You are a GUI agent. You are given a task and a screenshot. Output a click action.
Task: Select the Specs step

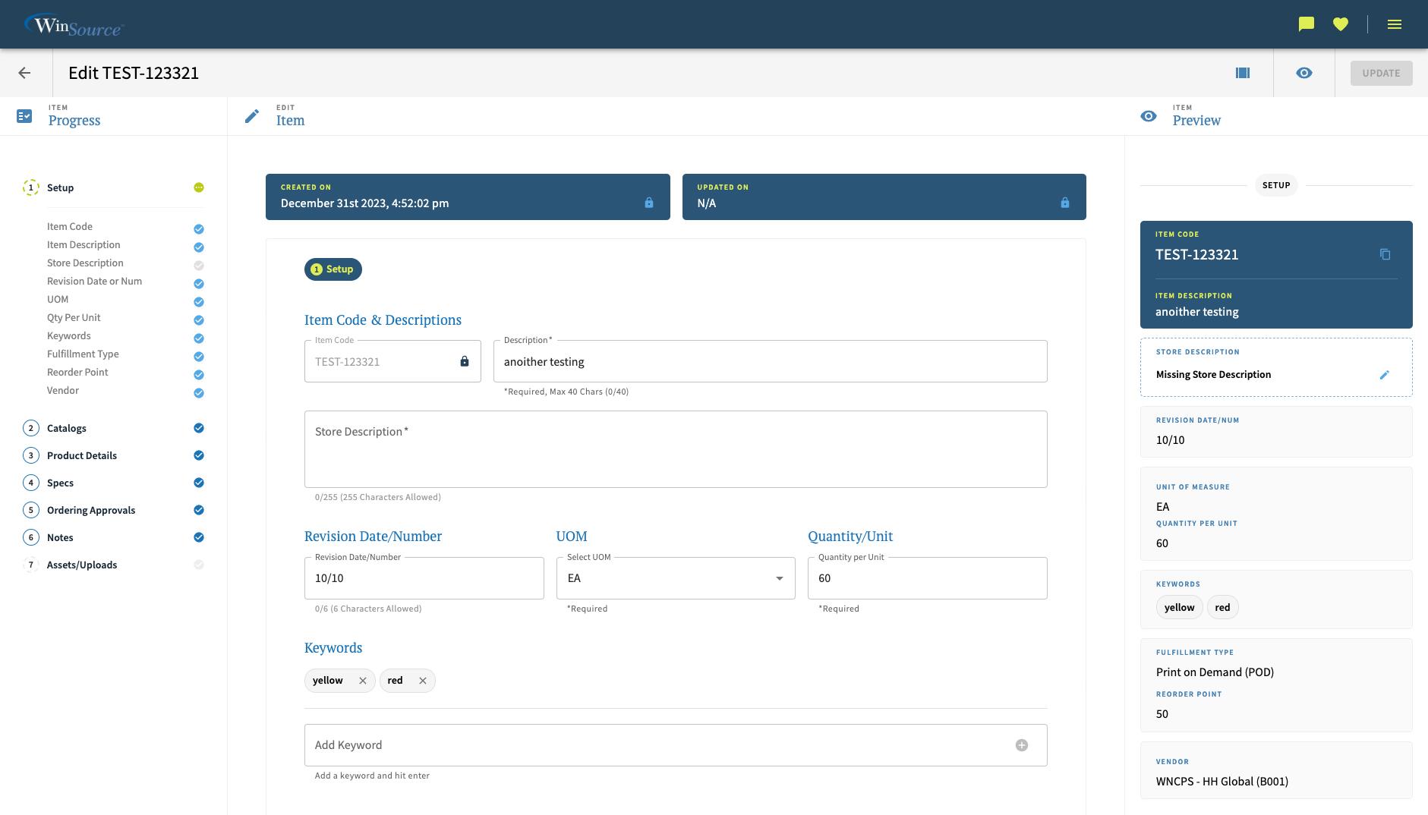coord(60,483)
